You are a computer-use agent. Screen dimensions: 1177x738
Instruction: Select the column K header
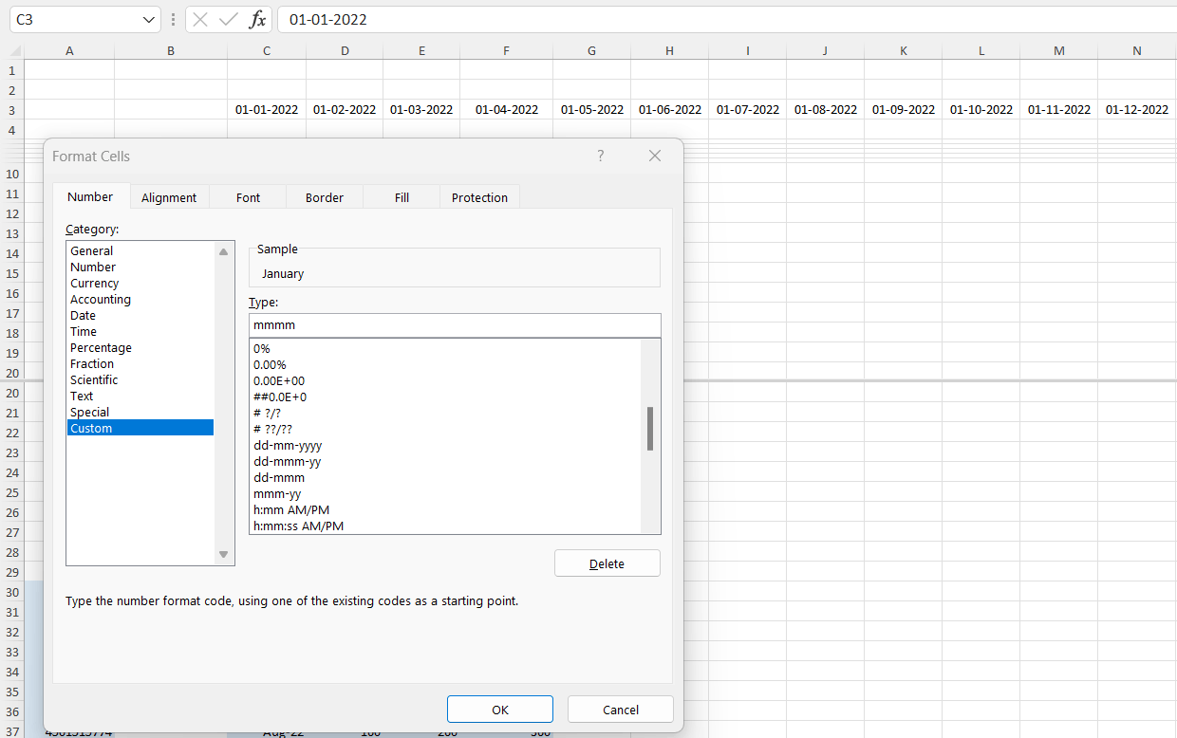click(903, 51)
